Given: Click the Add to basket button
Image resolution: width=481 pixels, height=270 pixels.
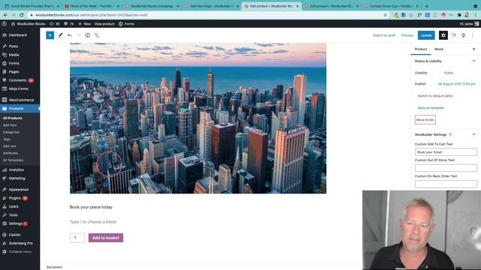Looking at the screenshot, I should point(106,238).
